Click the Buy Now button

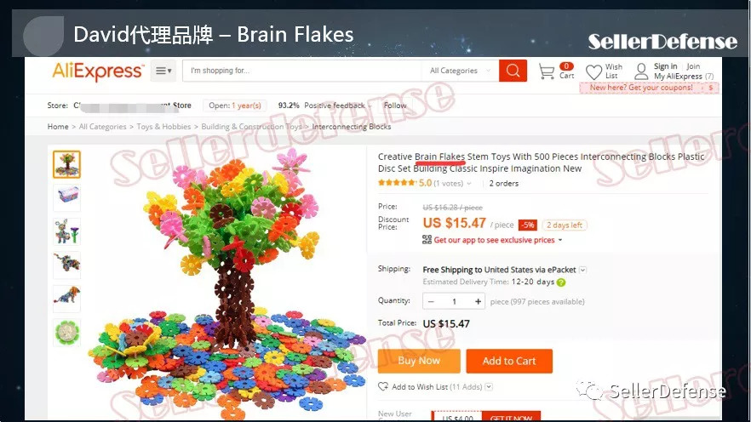(419, 361)
